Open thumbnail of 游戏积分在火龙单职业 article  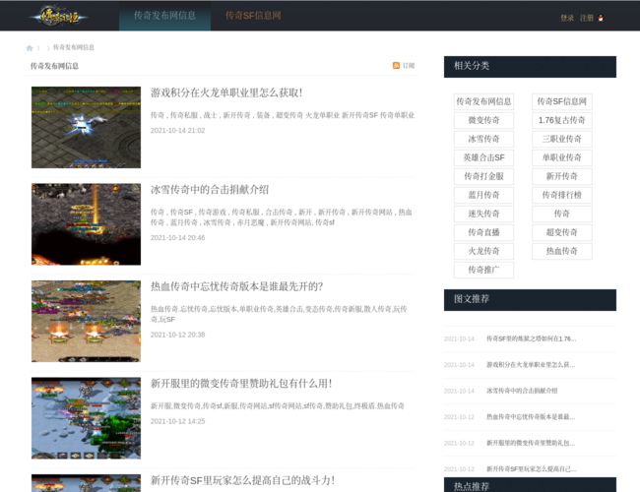click(86, 127)
